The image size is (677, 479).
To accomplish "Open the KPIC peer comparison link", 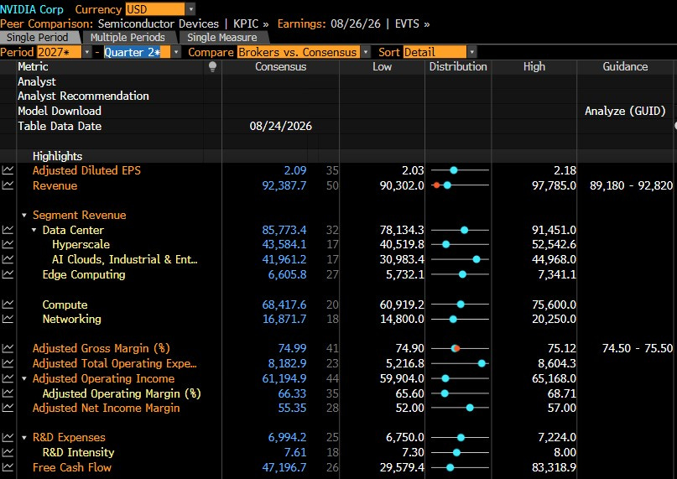I will (251, 23).
